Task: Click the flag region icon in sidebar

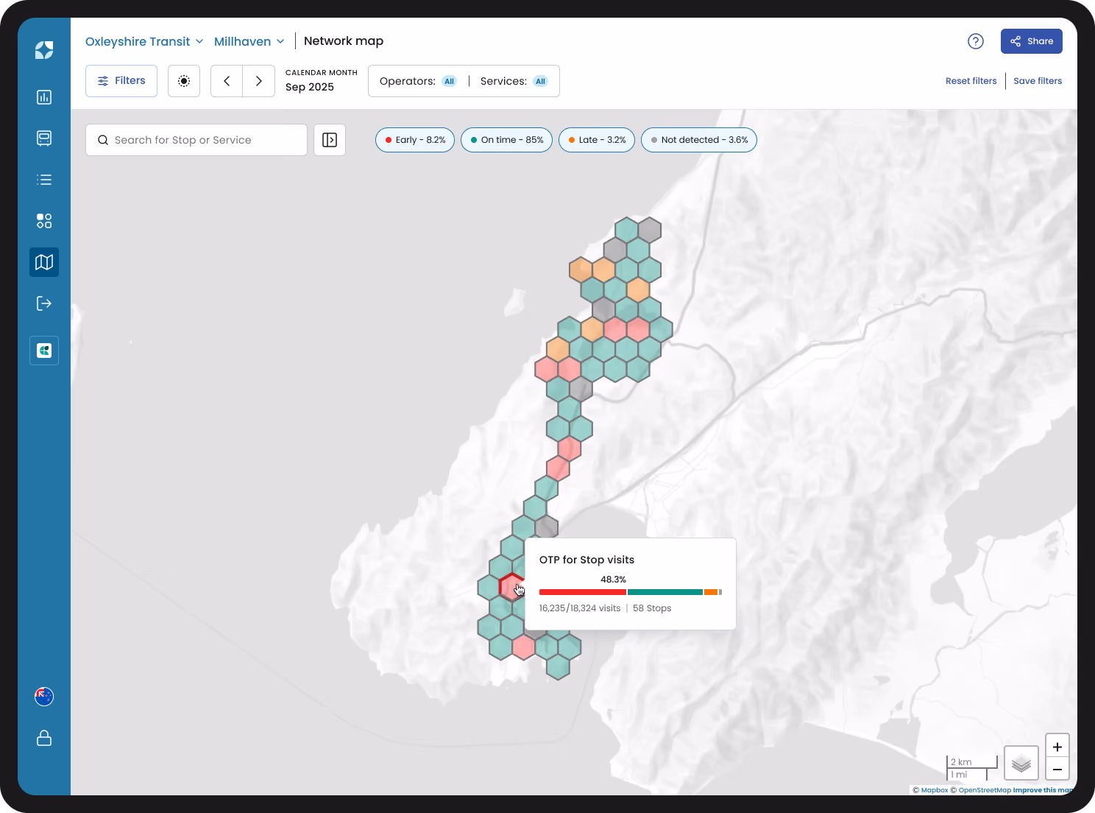Action: coord(44,697)
